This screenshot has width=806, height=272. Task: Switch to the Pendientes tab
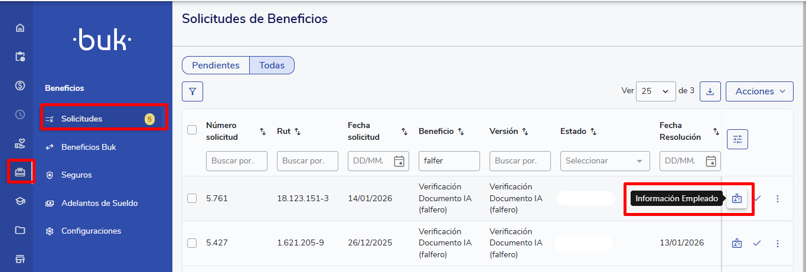click(x=216, y=65)
